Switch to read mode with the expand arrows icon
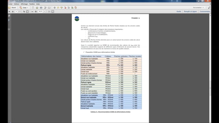 click(209, 8)
